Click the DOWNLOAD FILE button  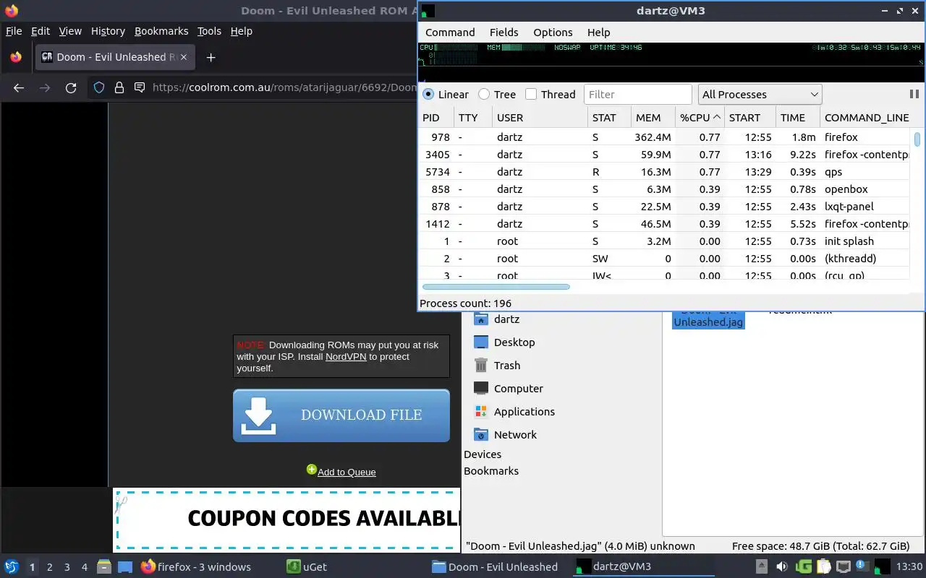tap(341, 415)
